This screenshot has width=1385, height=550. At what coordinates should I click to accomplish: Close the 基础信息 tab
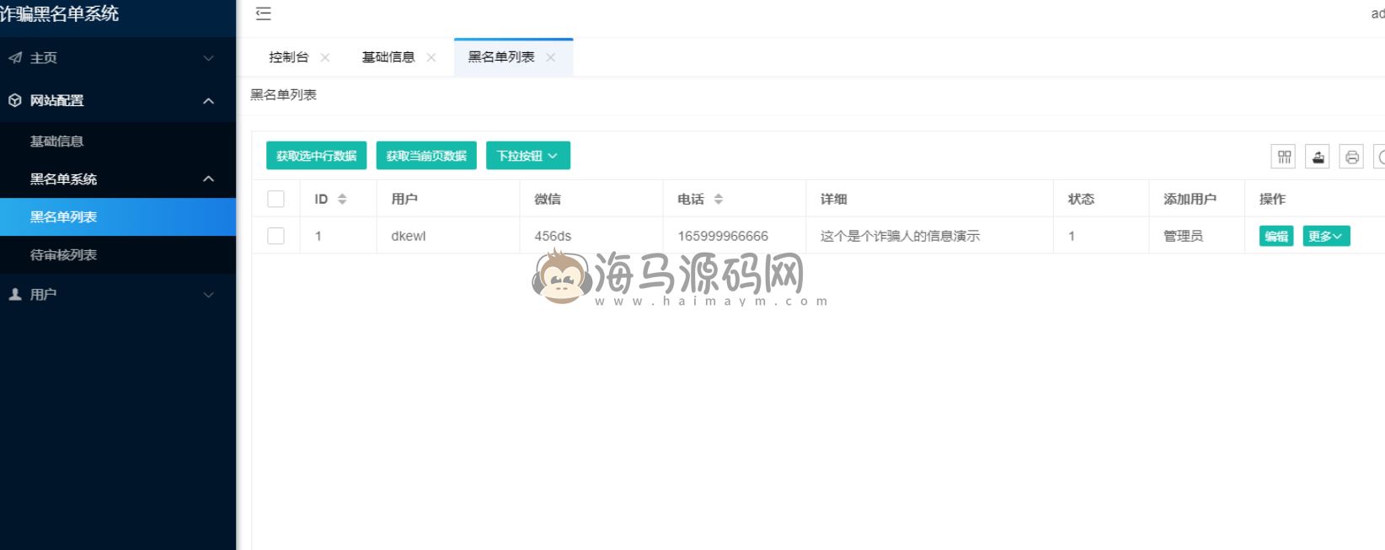click(431, 57)
